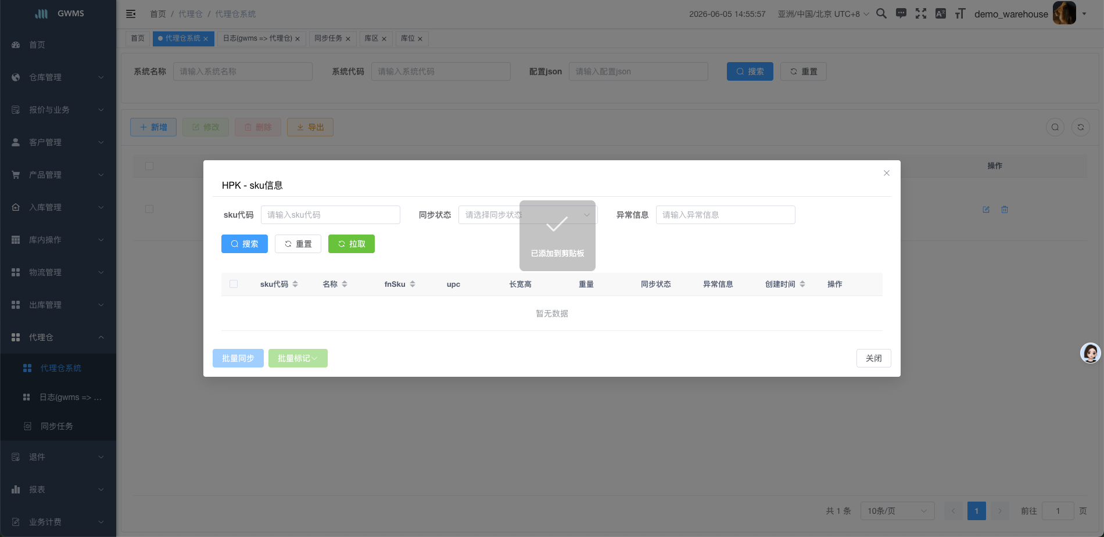Image resolution: width=1104 pixels, height=537 pixels.
Task: Sort by 名称 column arrows
Action: (345, 284)
